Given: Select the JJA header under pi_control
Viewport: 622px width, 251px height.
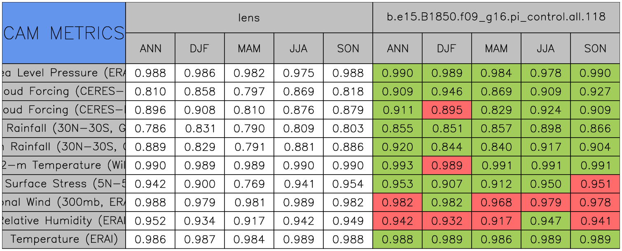Looking at the screenshot, I should tap(545, 48).
